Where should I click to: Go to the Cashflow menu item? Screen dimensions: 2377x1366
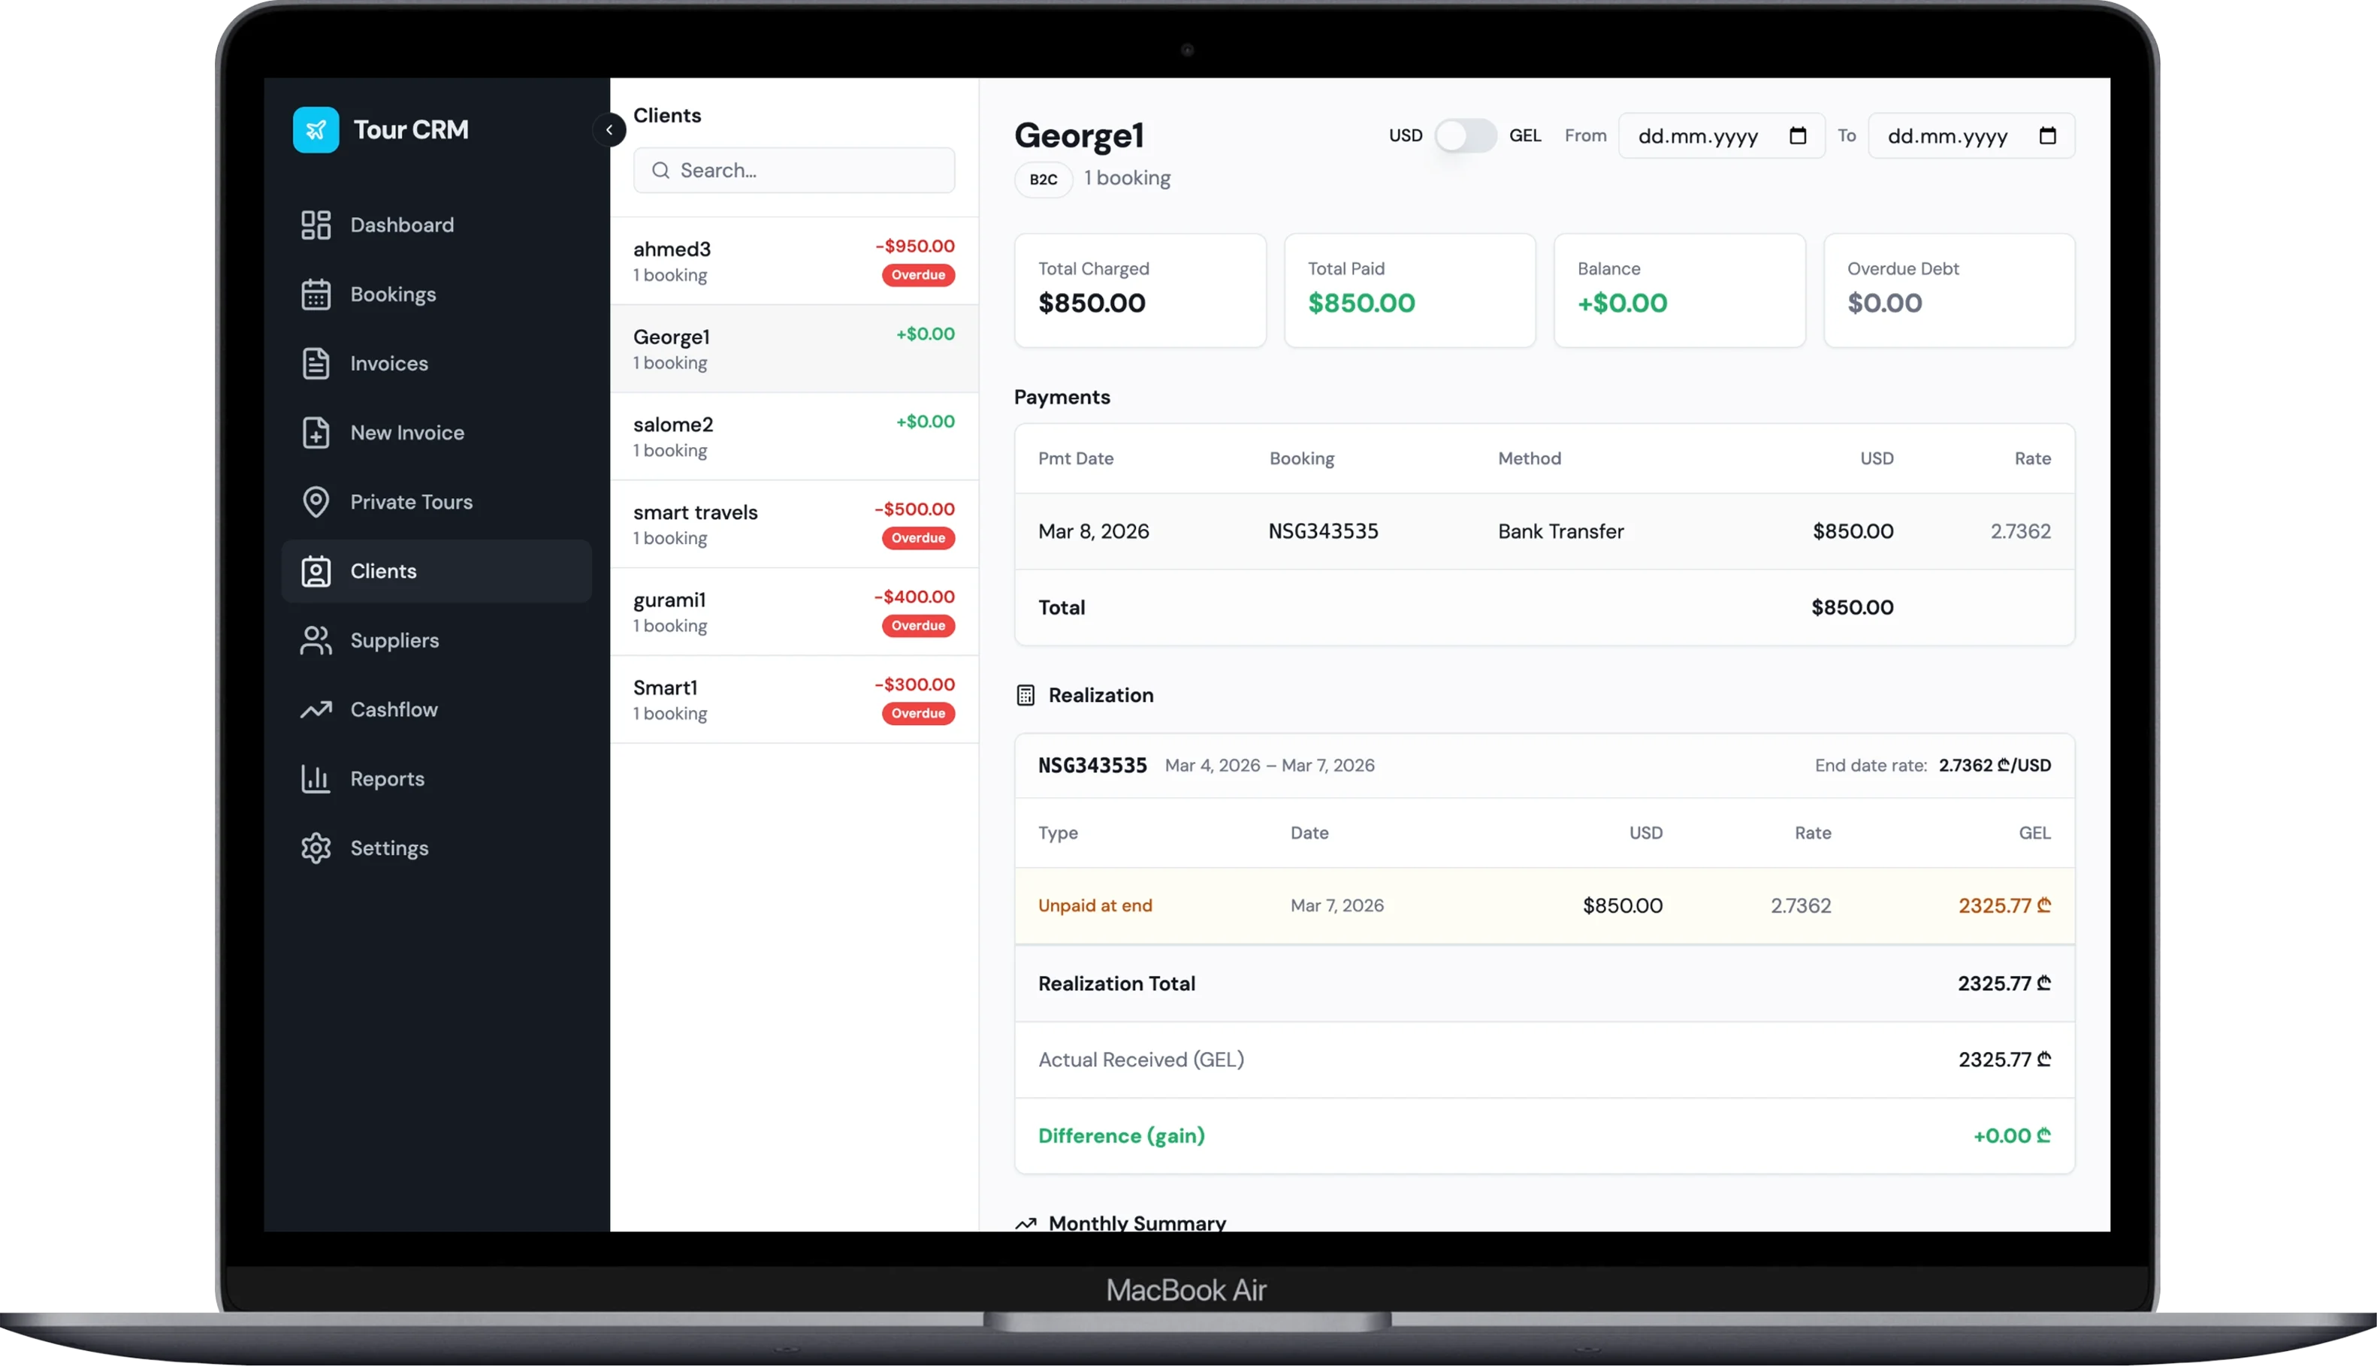[x=436, y=710]
